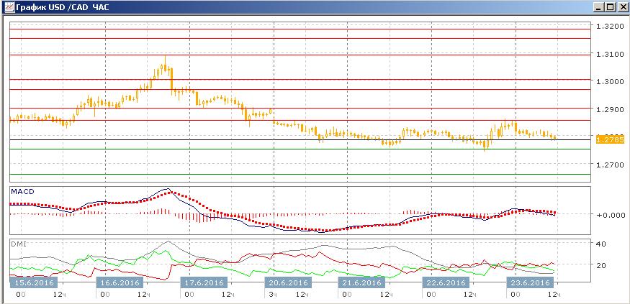Click the 40 level on DMI axis
The height and width of the screenshot is (304, 630).
coord(601,244)
